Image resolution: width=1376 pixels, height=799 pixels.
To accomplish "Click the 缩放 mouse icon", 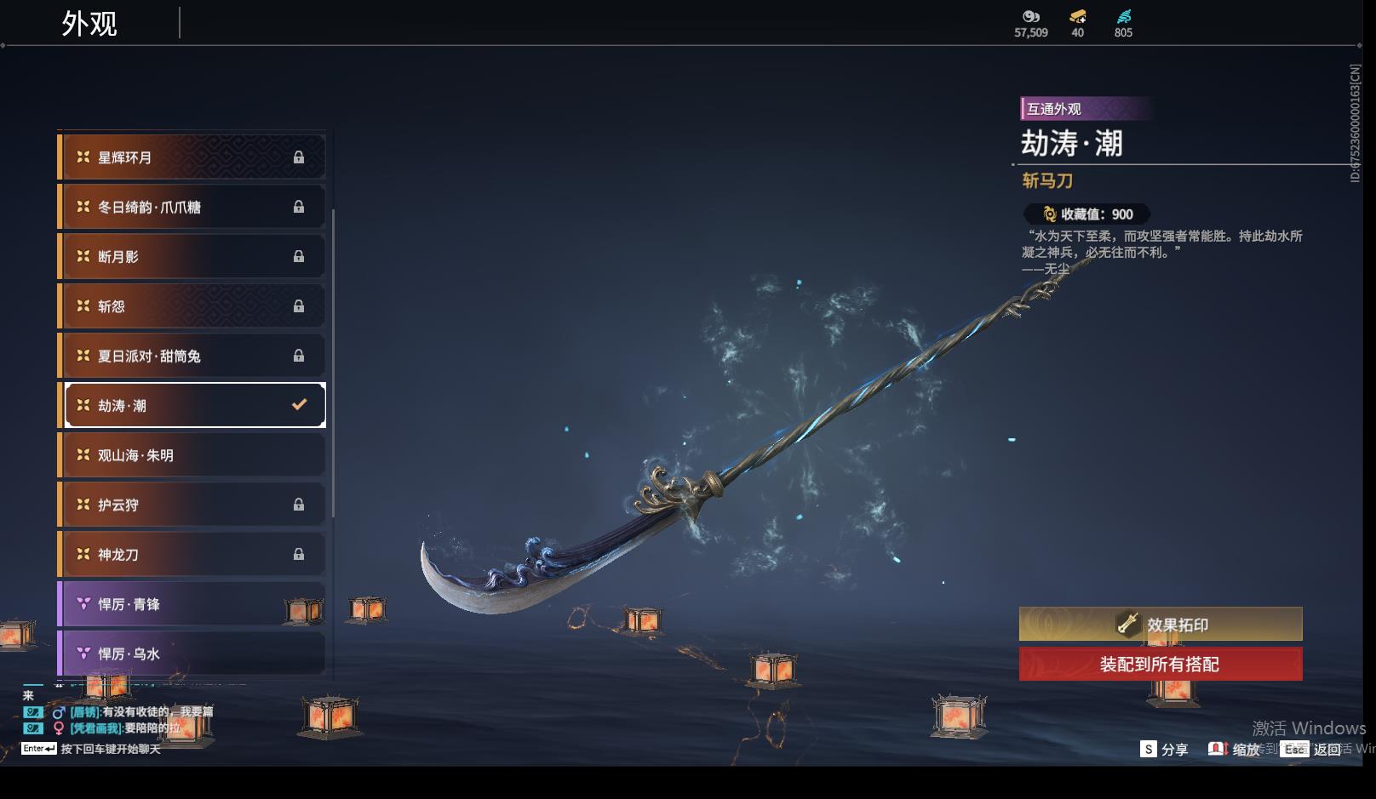I will pos(1218,749).
